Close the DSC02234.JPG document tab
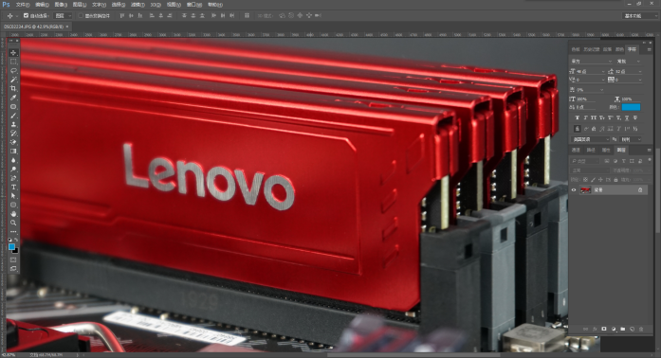Screen dimensions: 661x358 click(x=66, y=27)
